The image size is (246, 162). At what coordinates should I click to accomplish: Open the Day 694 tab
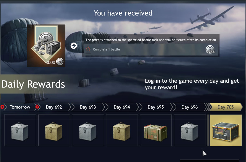click(122, 107)
